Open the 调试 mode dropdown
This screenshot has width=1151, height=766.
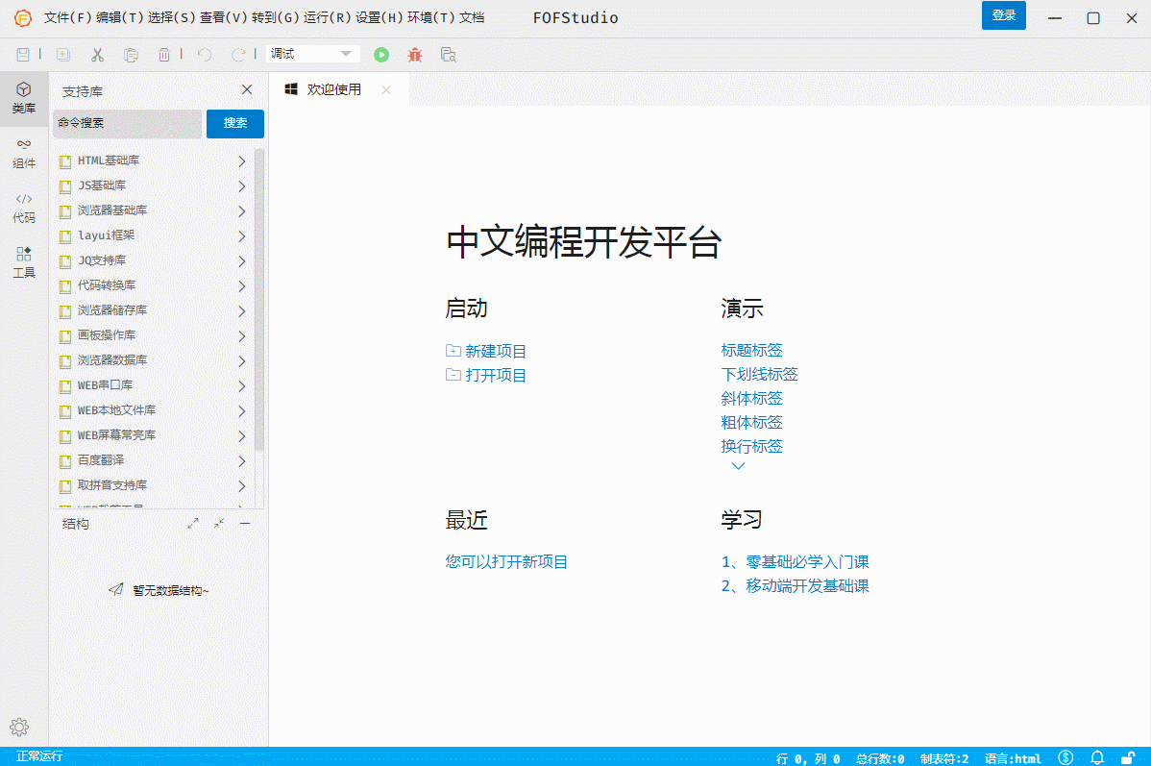coord(311,55)
